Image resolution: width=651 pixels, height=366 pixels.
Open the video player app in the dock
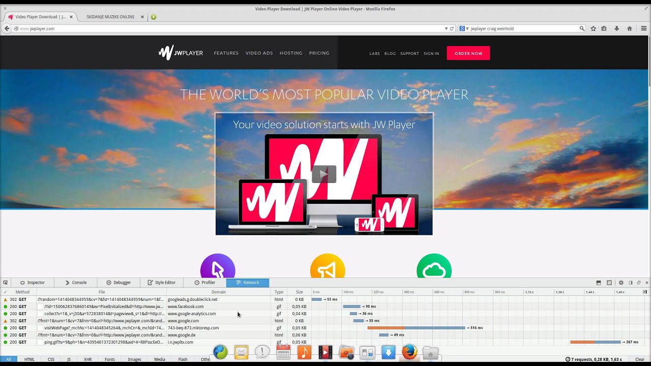pos(325,352)
